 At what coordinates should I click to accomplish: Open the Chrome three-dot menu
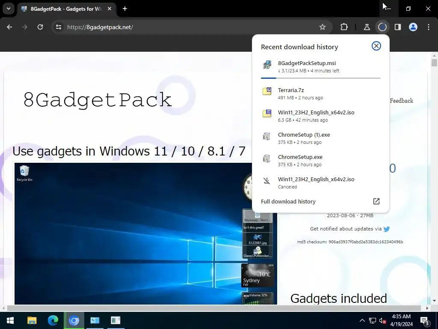coord(429,27)
